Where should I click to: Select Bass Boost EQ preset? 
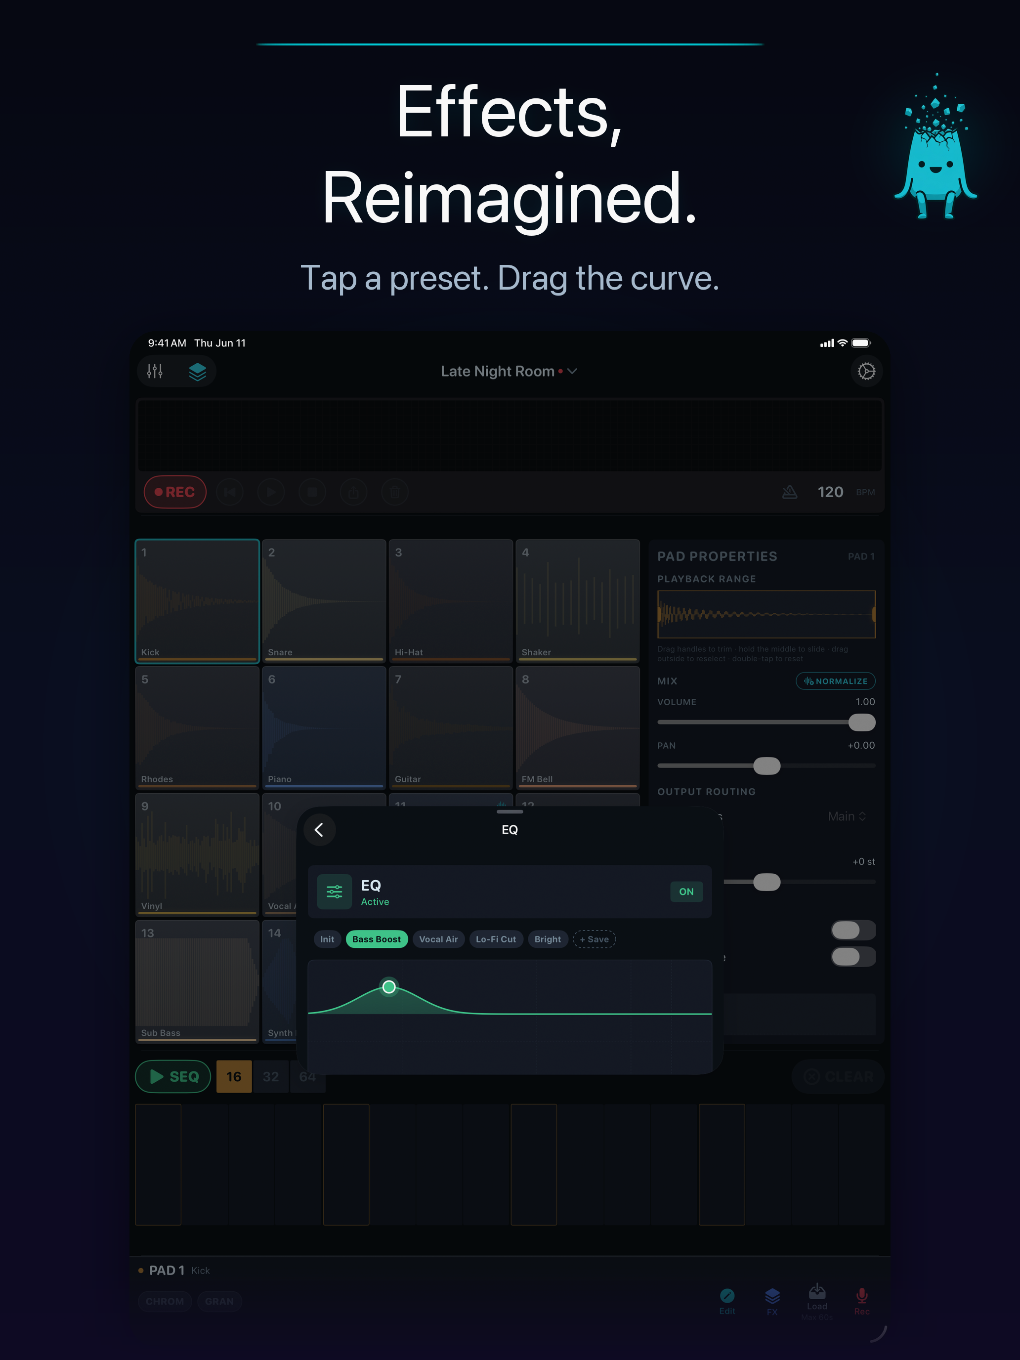(x=376, y=939)
